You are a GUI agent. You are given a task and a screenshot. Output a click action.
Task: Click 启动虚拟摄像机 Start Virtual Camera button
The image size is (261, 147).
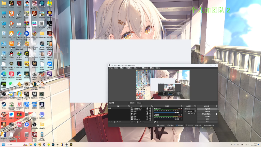206,114
